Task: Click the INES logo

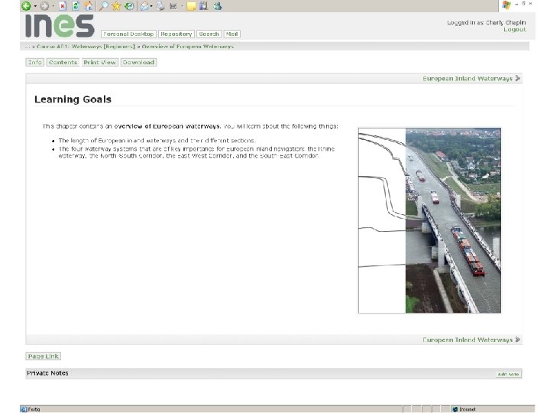Action: [x=60, y=26]
